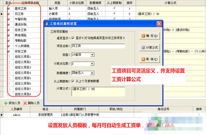Click the row indicator arrow beside 日工资
206x135 pixels.
pos(2,14)
